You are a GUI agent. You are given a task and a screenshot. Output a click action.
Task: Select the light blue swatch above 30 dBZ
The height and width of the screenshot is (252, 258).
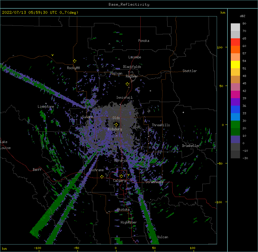[235, 117]
